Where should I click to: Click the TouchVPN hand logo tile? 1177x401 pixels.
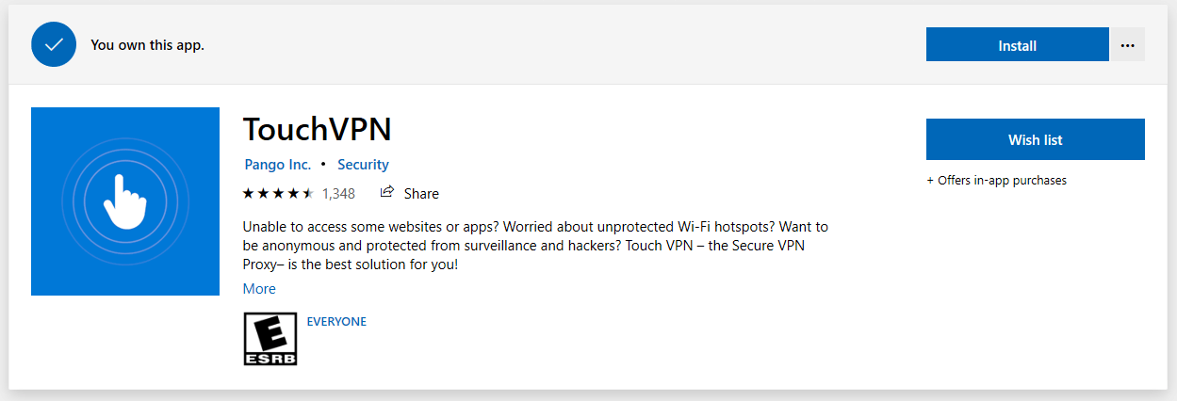point(125,200)
